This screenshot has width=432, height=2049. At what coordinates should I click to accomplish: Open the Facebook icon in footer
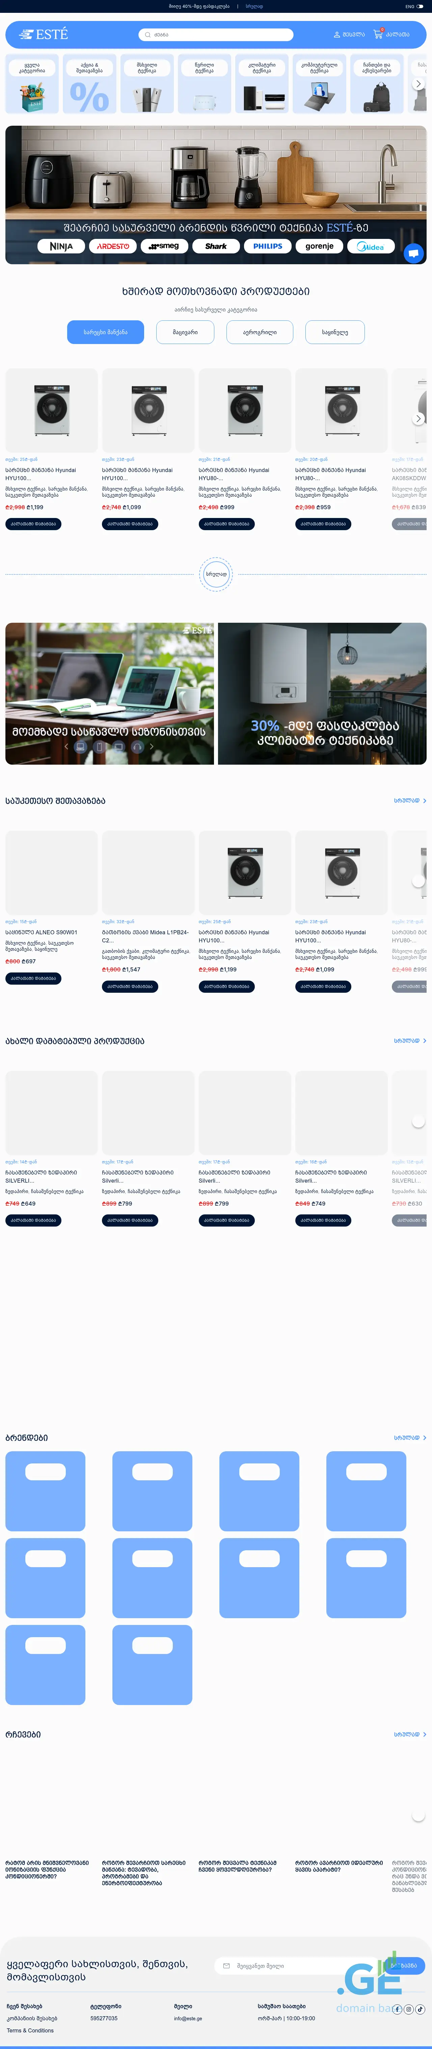click(x=397, y=2009)
